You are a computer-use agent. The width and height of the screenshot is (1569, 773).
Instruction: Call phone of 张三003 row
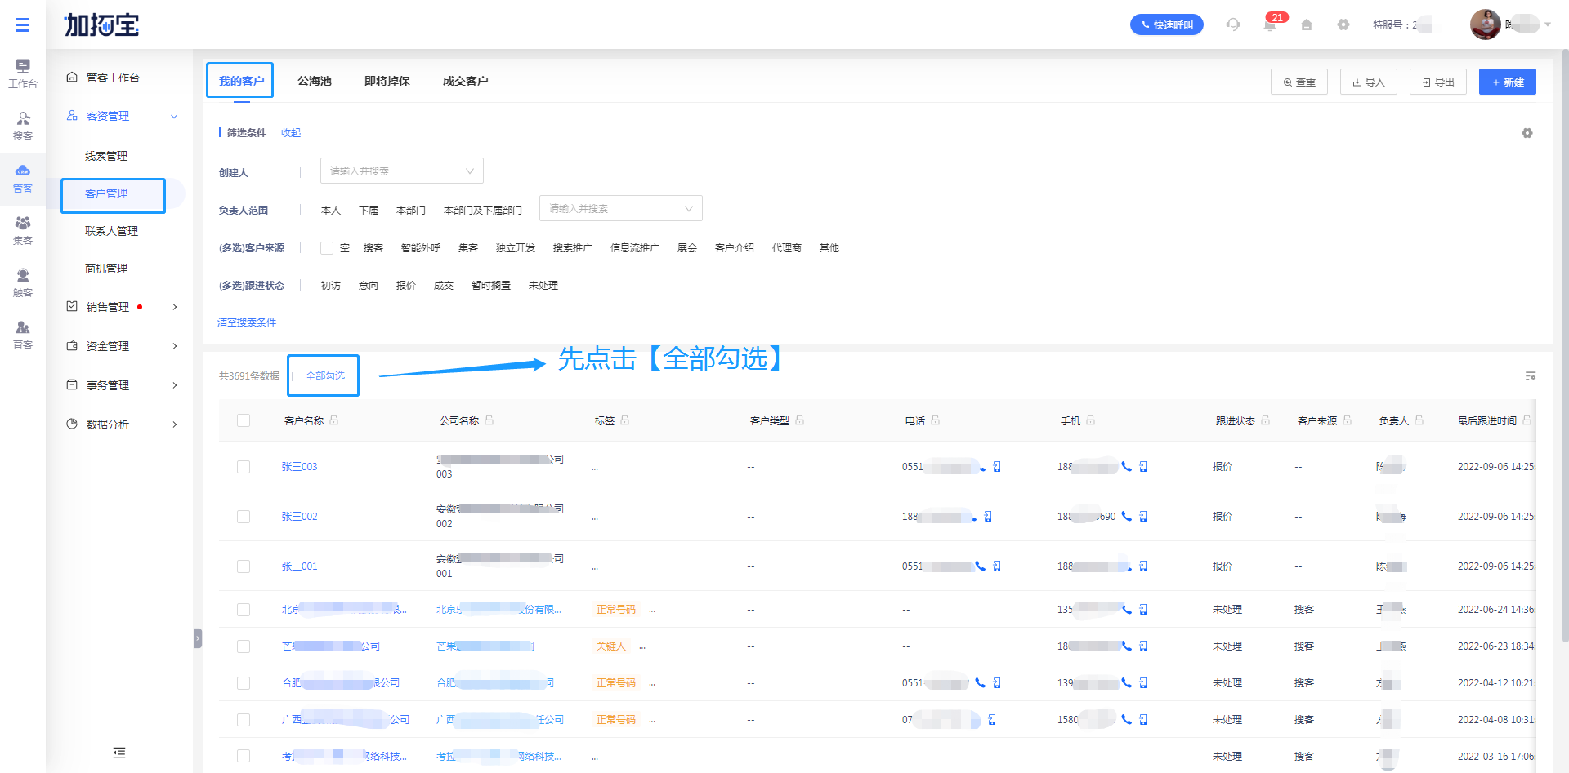(981, 467)
